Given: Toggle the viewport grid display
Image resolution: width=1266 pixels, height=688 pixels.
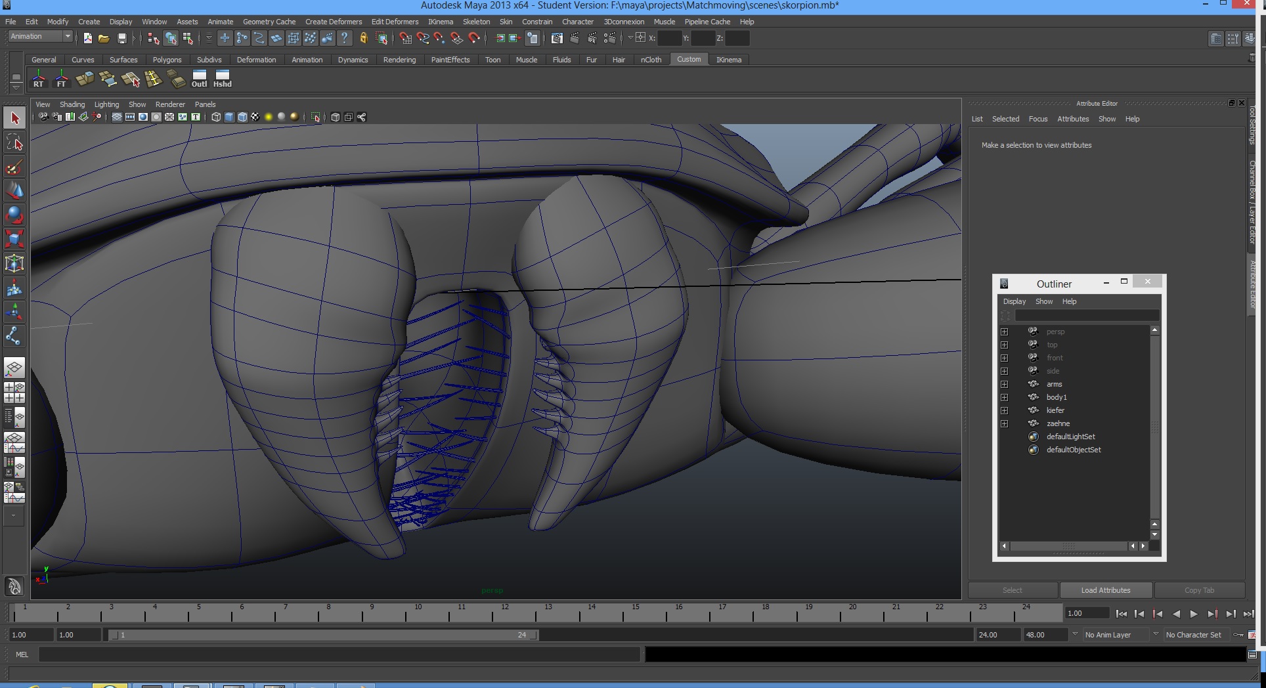Looking at the screenshot, I should point(117,118).
